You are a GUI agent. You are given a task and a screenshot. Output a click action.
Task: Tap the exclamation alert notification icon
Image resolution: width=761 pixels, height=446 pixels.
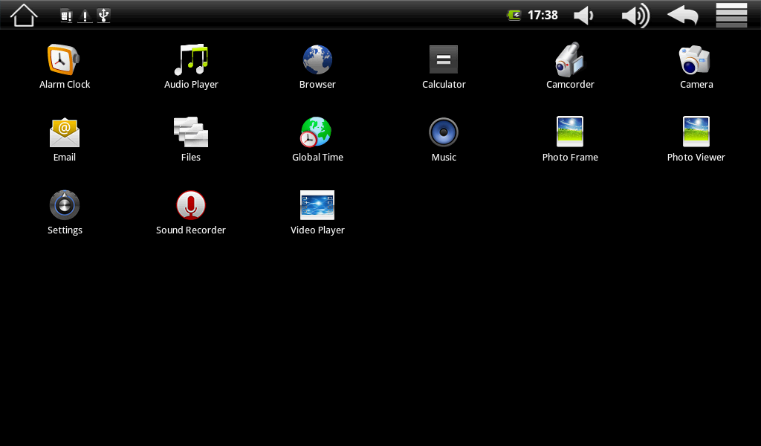click(85, 16)
